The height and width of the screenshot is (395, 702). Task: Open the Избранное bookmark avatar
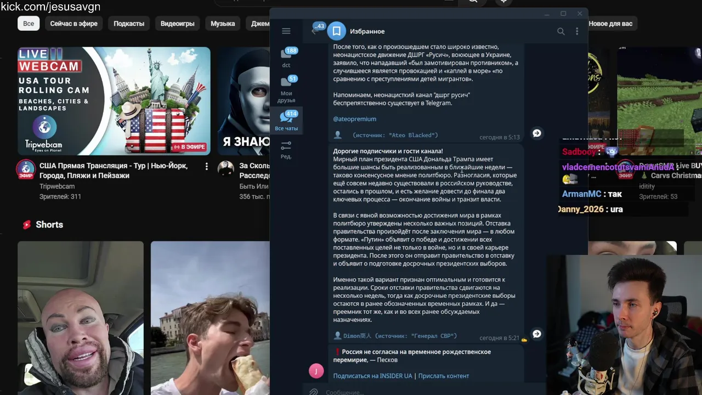coord(337,31)
